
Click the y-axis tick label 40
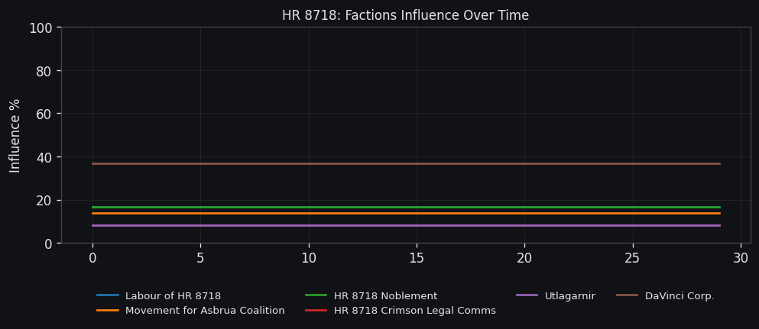coord(44,157)
